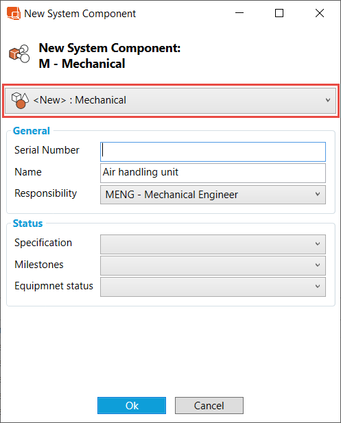Confirm with the Ok button
This screenshot has height=423, width=341.
tap(132, 405)
